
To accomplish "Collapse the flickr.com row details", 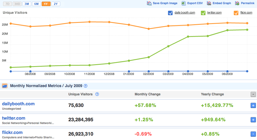I will 253,134.
